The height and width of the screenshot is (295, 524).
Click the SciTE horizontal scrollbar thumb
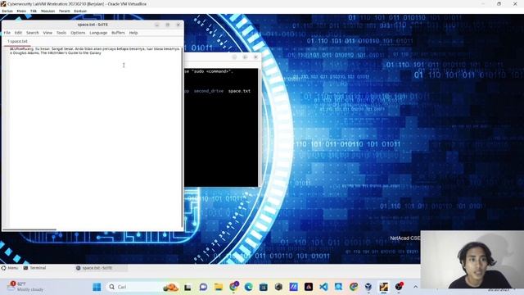click(x=29, y=229)
